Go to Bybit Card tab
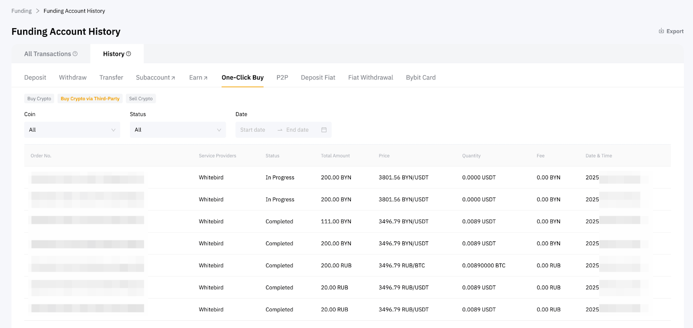 421,78
